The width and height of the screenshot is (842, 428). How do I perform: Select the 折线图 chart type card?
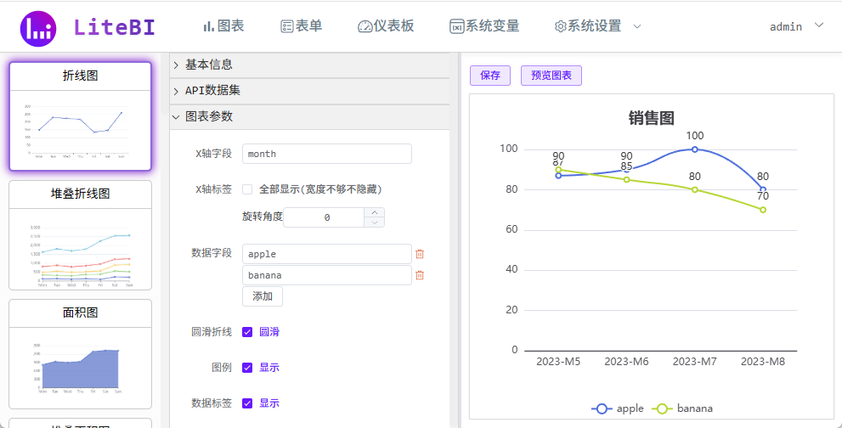tap(81, 116)
